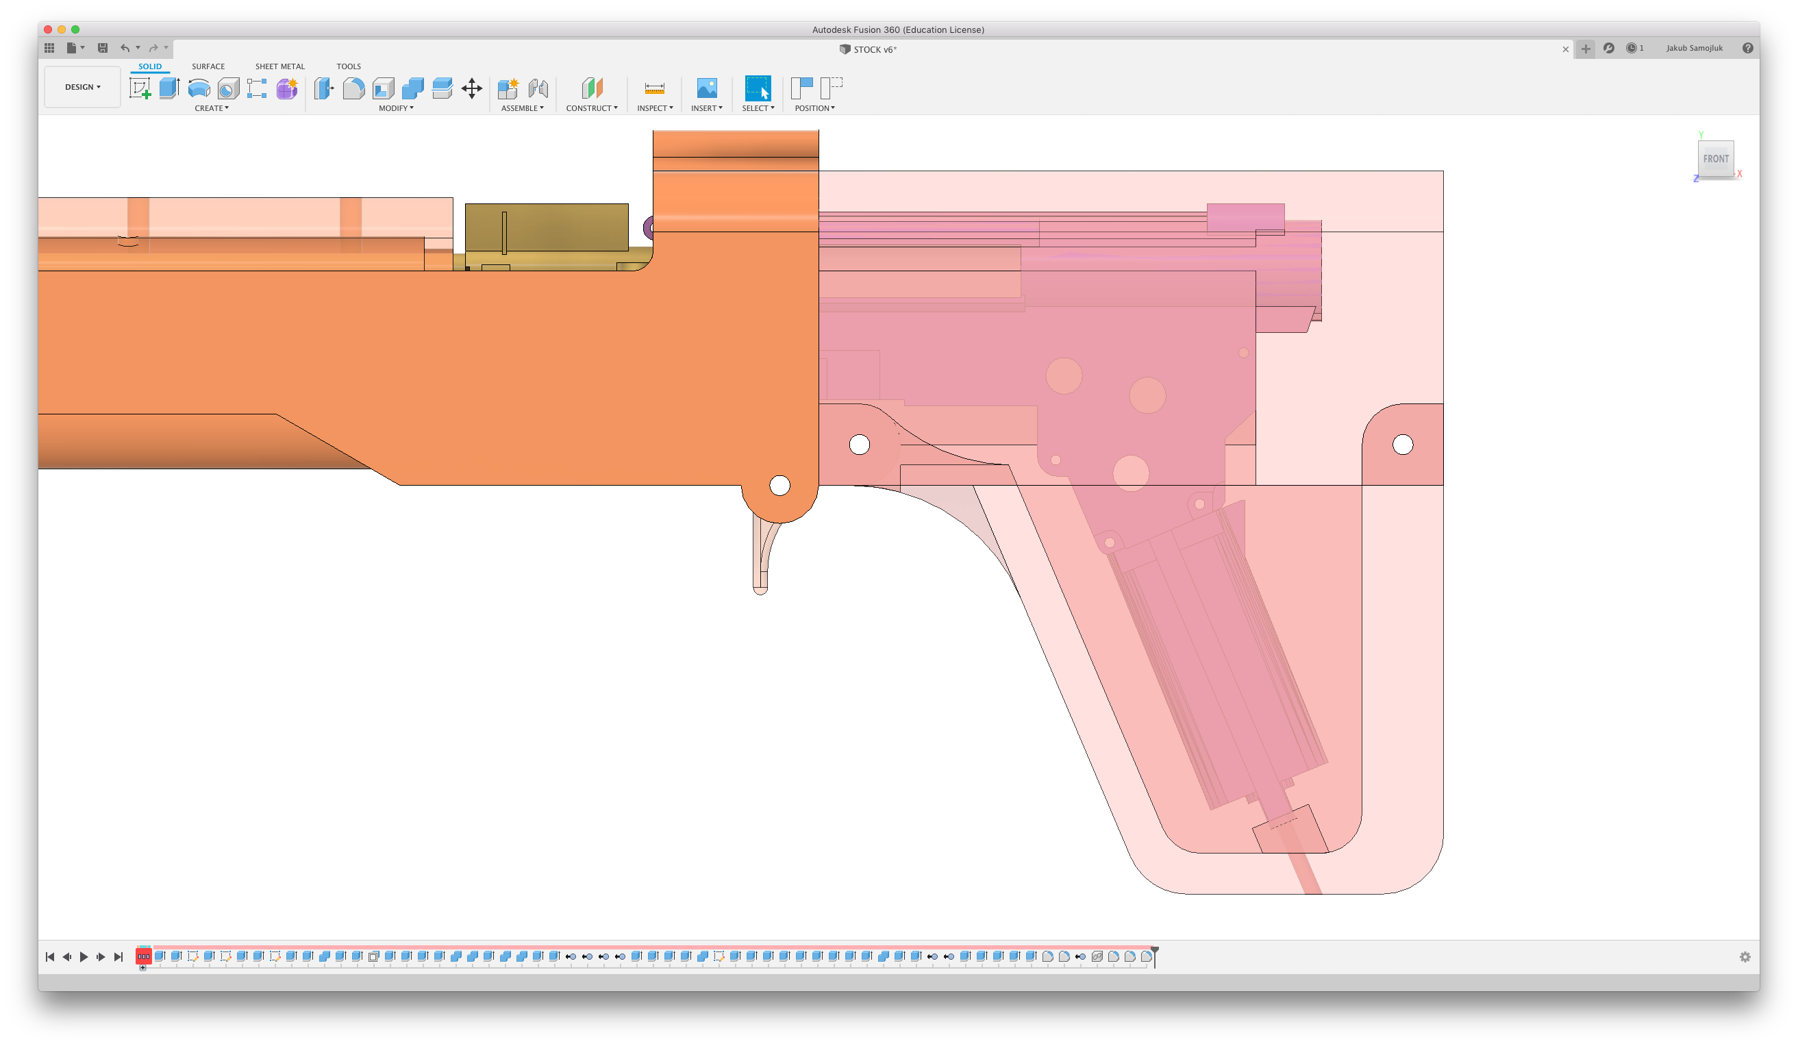Screen dimensions: 1798x1046
Task: Open the SHEET METAL tab
Action: click(279, 66)
